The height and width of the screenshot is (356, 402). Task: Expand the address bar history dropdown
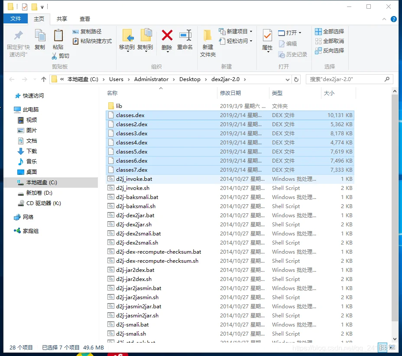coord(287,79)
